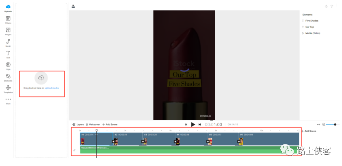
Task: Adjust the timeline zoom slider
Action: click(331, 124)
